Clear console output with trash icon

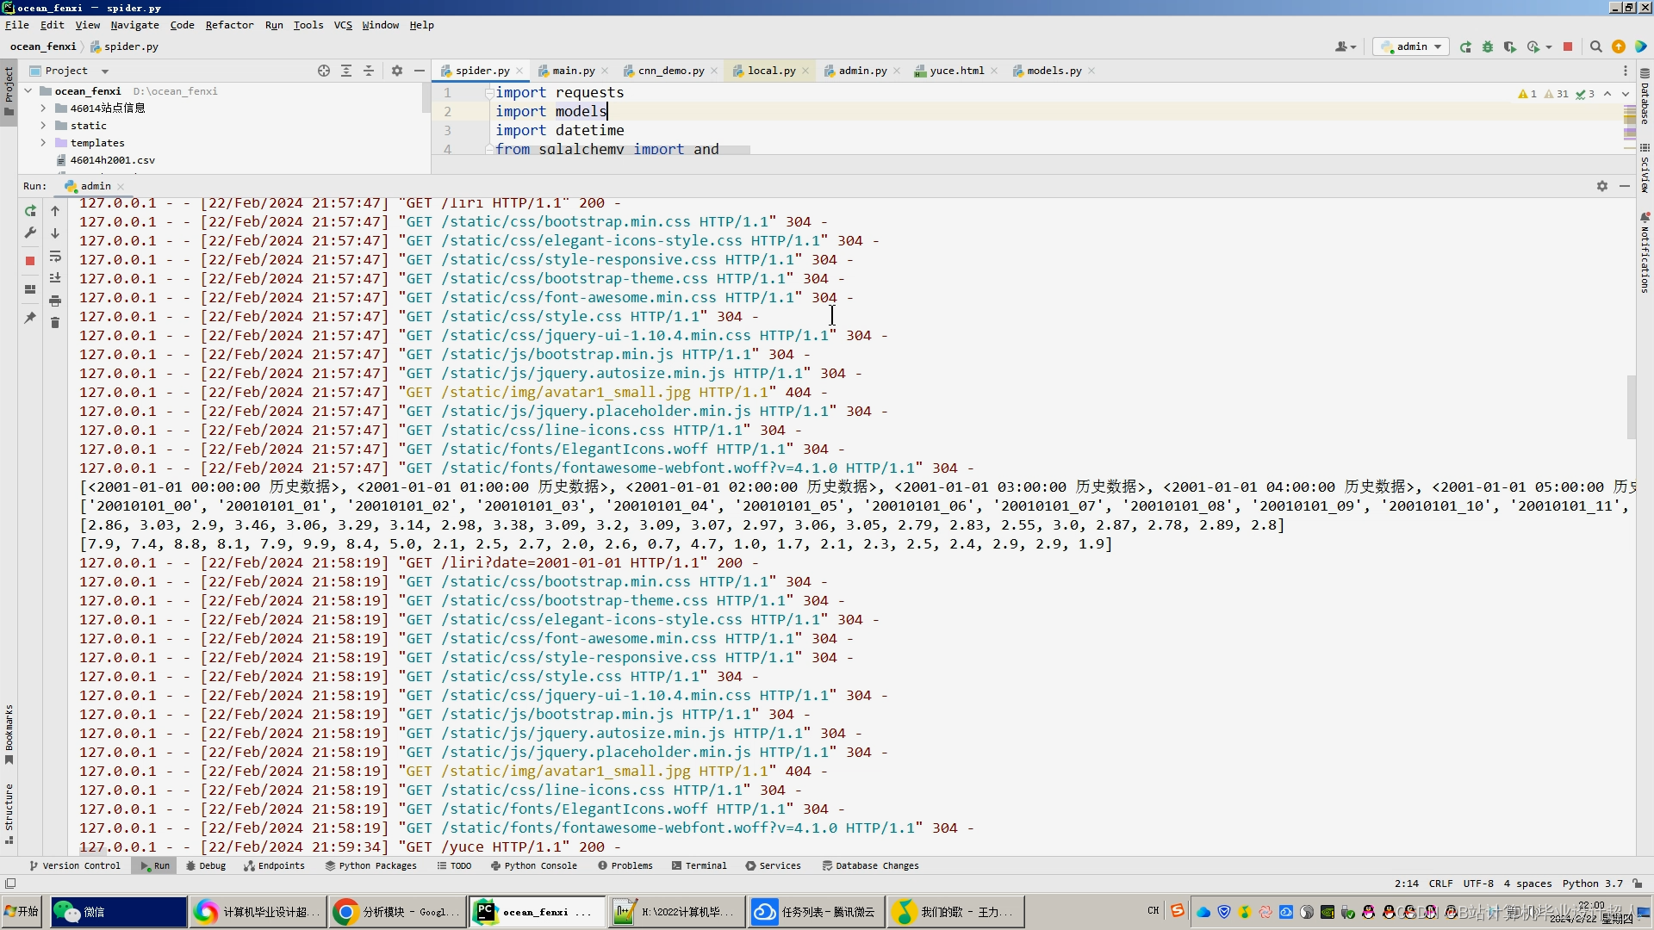(55, 323)
